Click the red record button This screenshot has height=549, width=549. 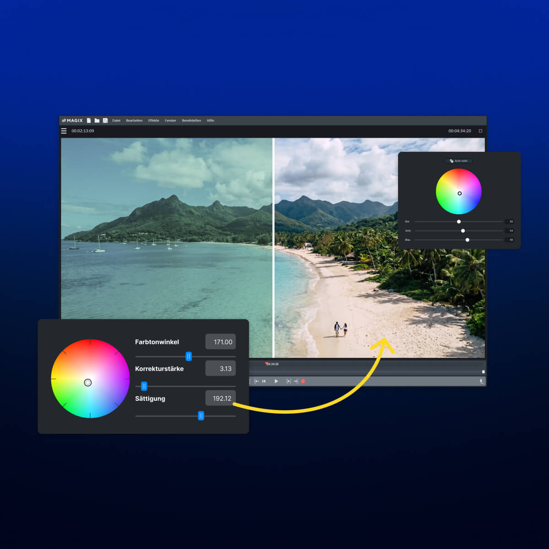click(303, 381)
